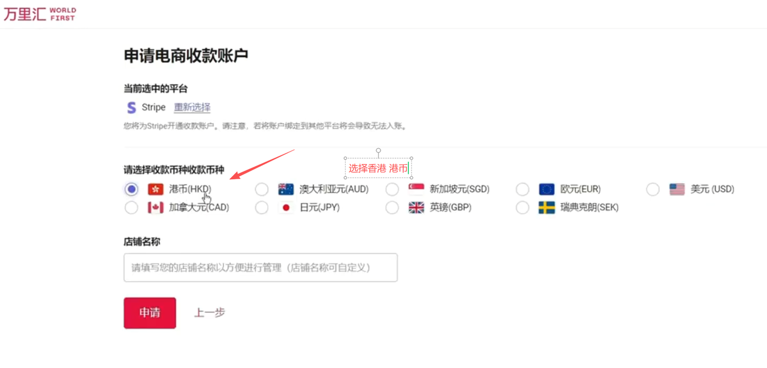This screenshot has width=767, height=368.
Task: Pick the 欧元(EUR) currency radio button
Action: (523, 189)
